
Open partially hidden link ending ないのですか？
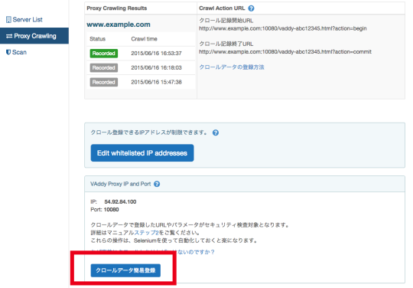click(153, 252)
